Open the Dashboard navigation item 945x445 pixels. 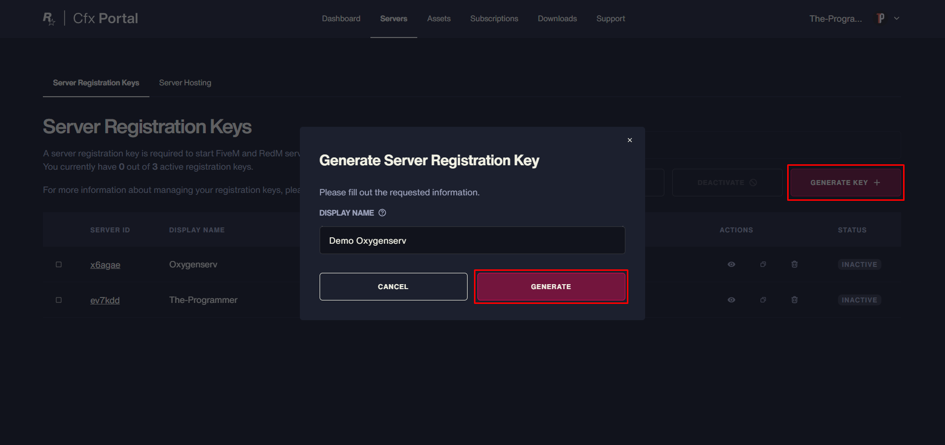coord(341,19)
